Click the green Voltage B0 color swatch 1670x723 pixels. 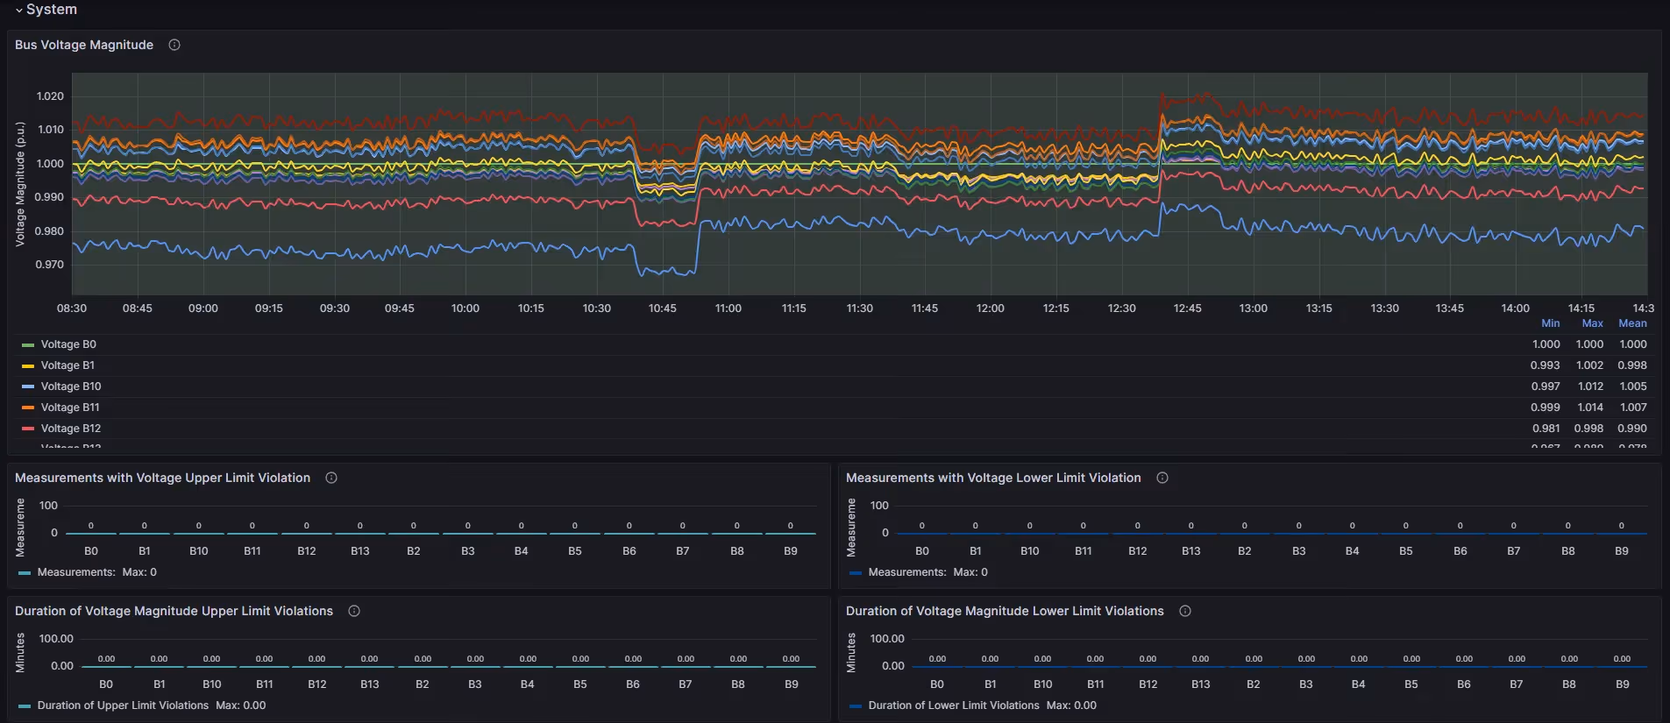point(28,345)
